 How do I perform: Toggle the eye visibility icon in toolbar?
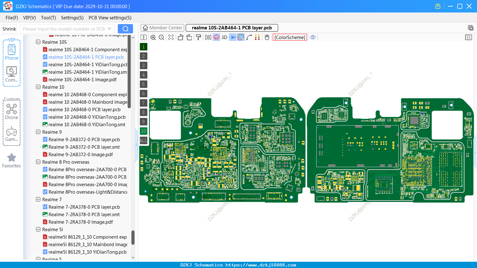point(313,37)
